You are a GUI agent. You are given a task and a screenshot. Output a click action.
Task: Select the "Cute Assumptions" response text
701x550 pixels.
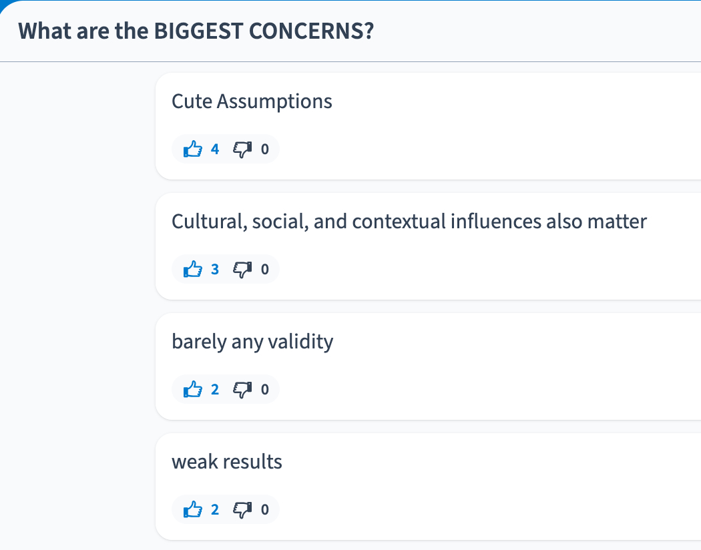[252, 101]
